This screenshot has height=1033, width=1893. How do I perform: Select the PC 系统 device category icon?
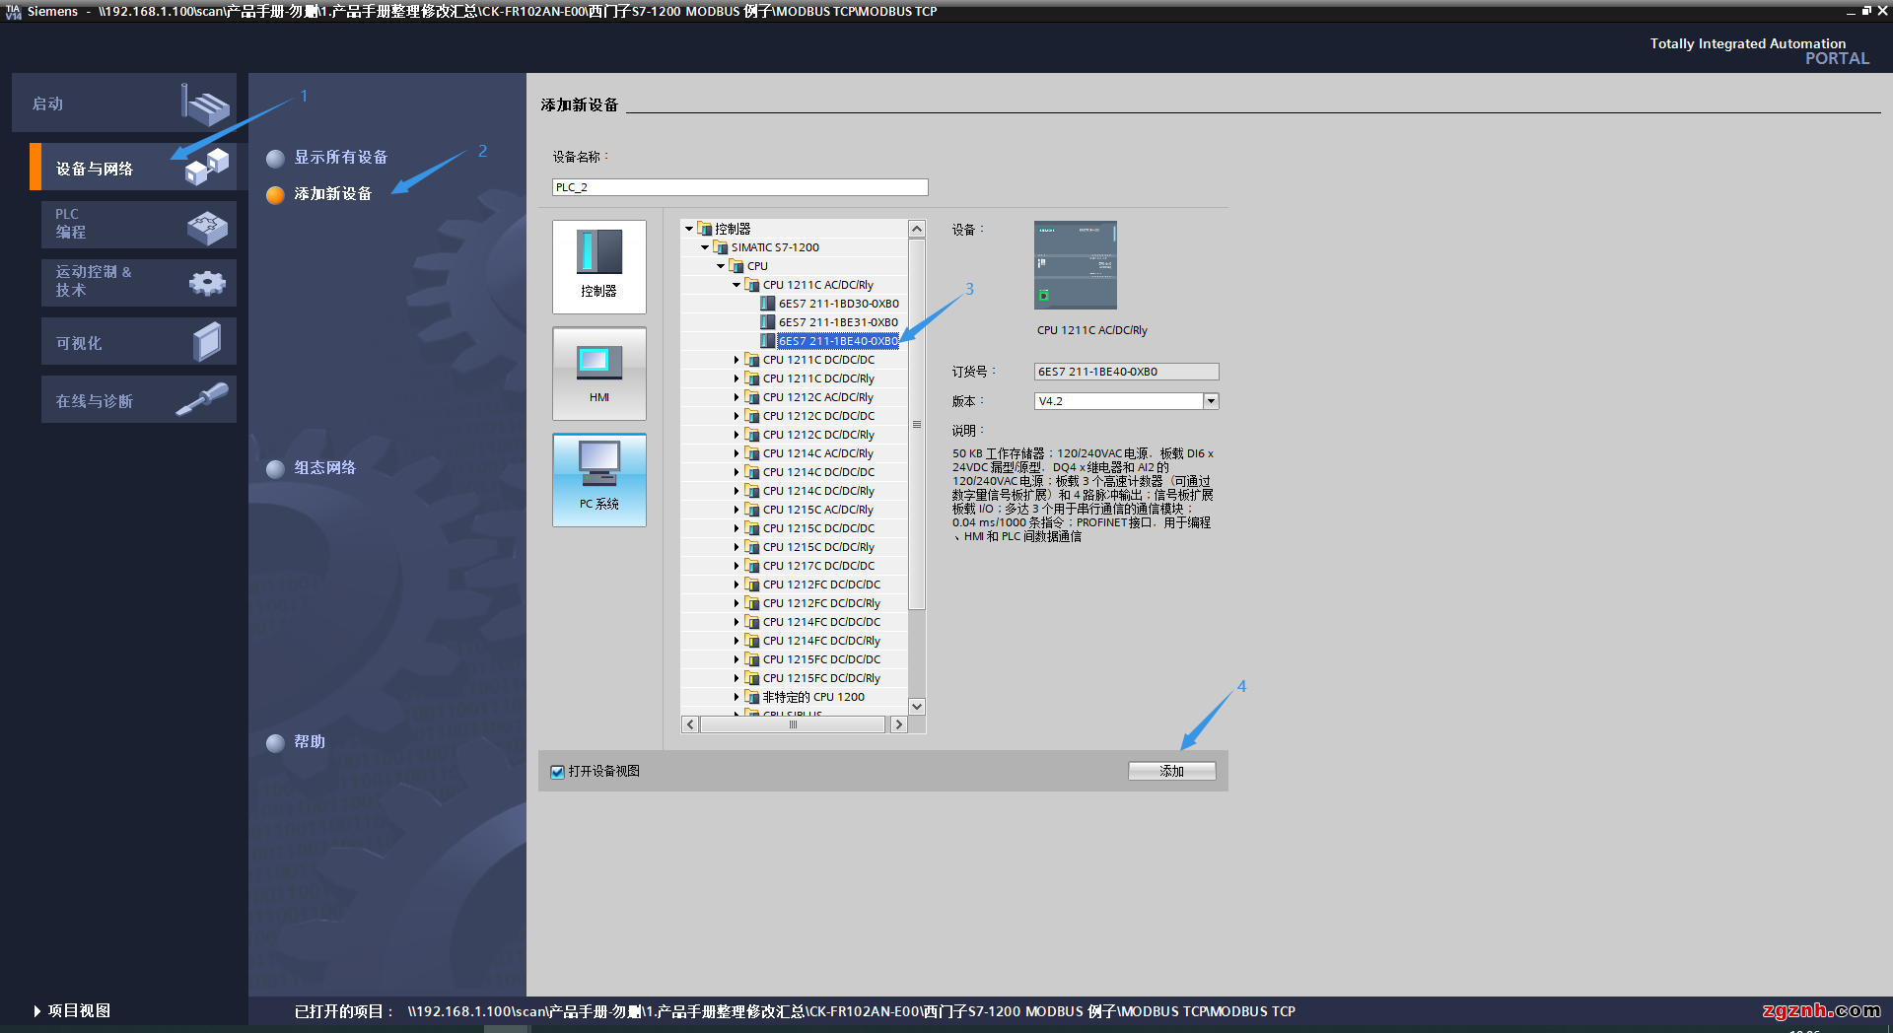pos(598,479)
